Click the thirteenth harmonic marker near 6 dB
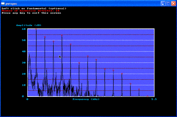177x117 pixels. (139, 90)
